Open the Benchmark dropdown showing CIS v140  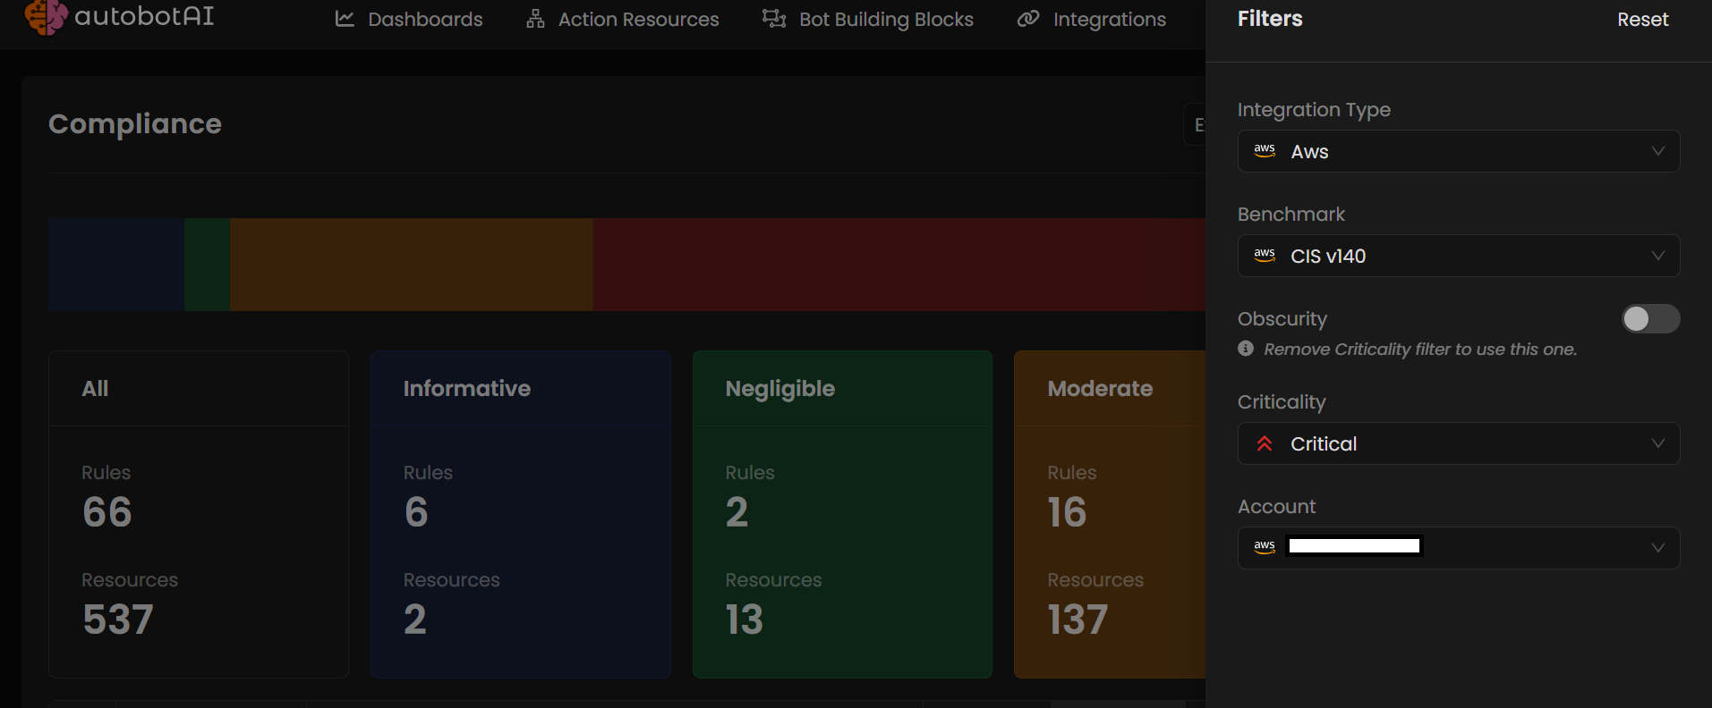coord(1459,256)
